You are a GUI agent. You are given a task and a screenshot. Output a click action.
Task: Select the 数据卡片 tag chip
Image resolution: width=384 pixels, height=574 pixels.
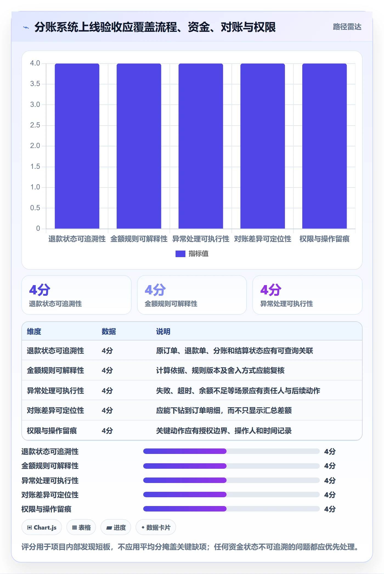click(156, 527)
